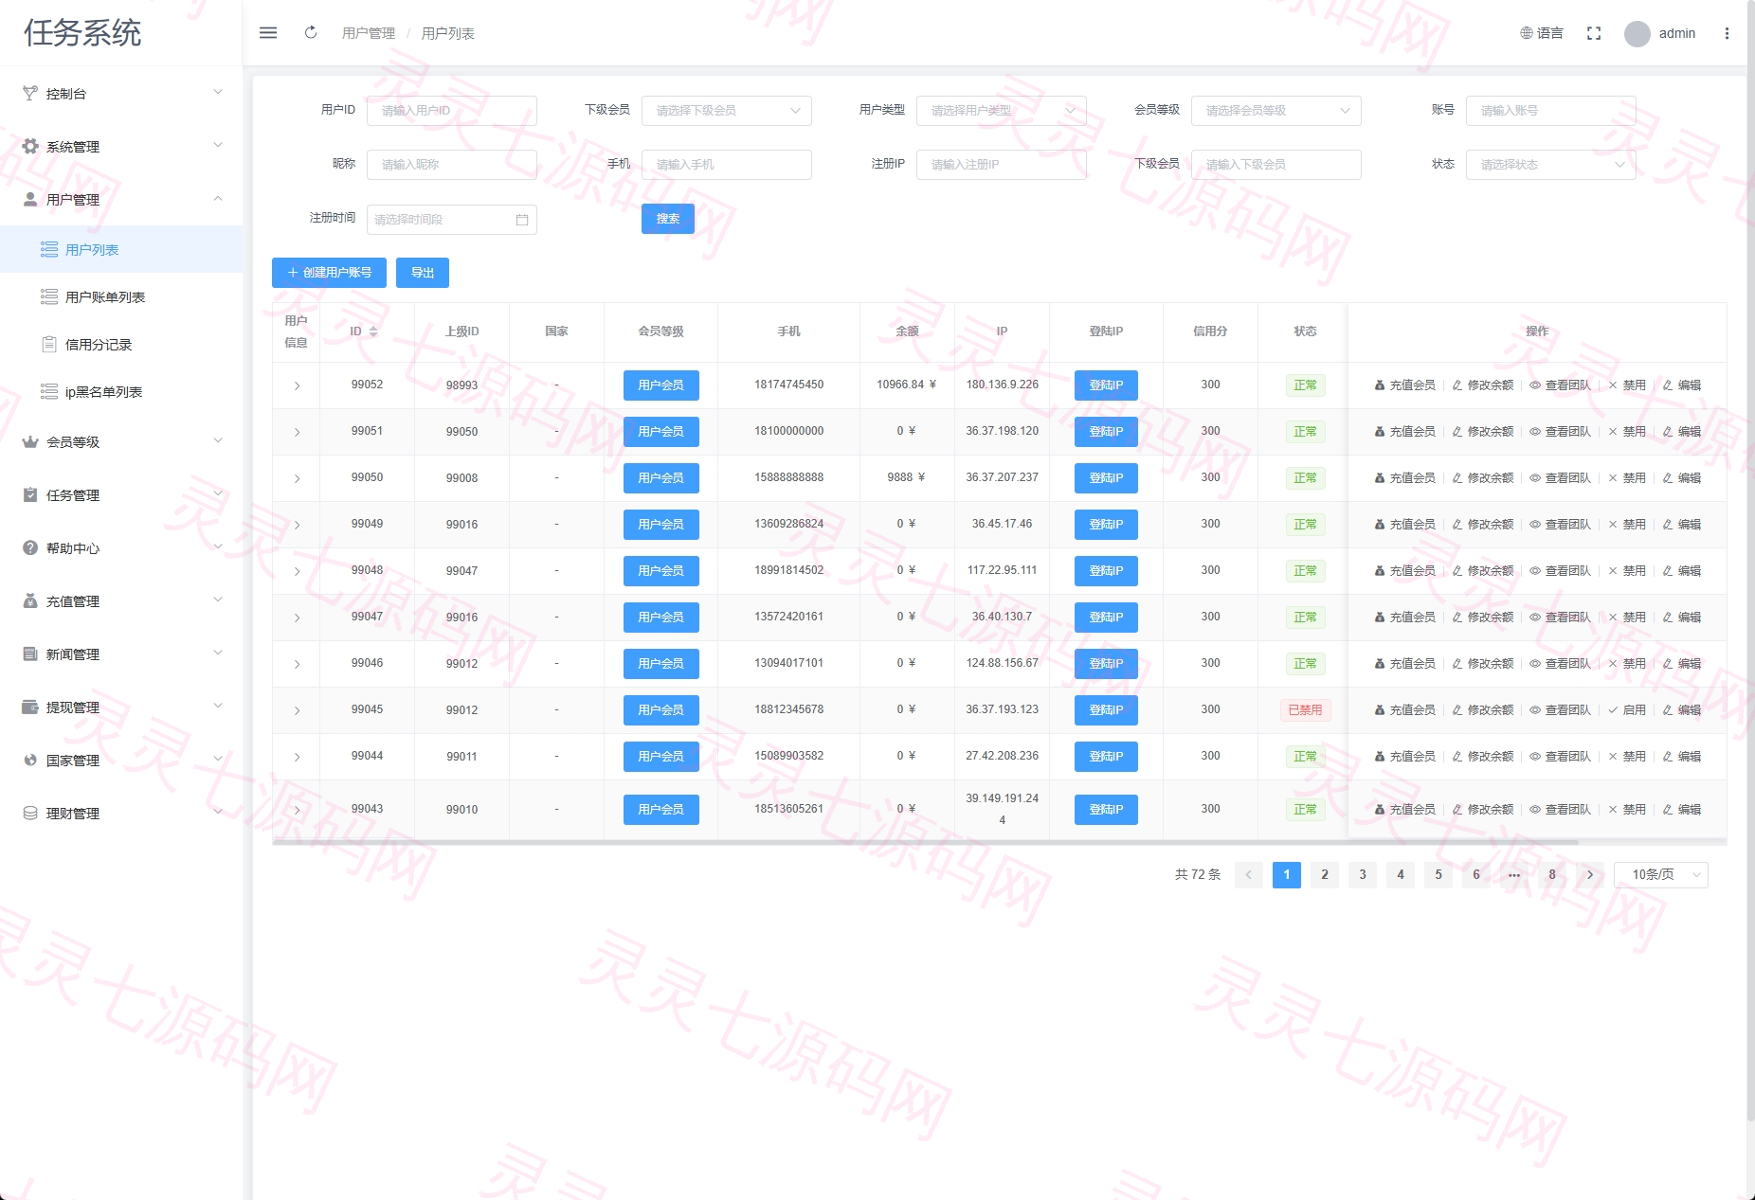
Task: Click the calendar icon in 注册时间 field
Action: (x=522, y=220)
